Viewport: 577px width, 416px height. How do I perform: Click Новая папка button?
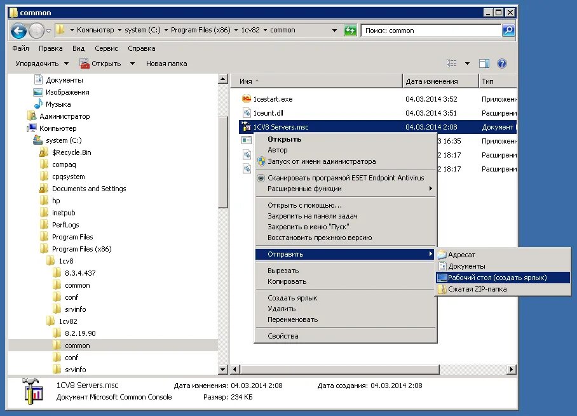pos(166,64)
